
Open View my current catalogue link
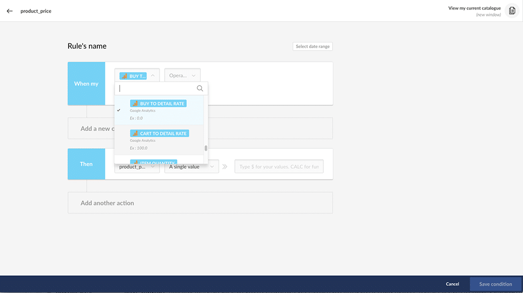[474, 8]
